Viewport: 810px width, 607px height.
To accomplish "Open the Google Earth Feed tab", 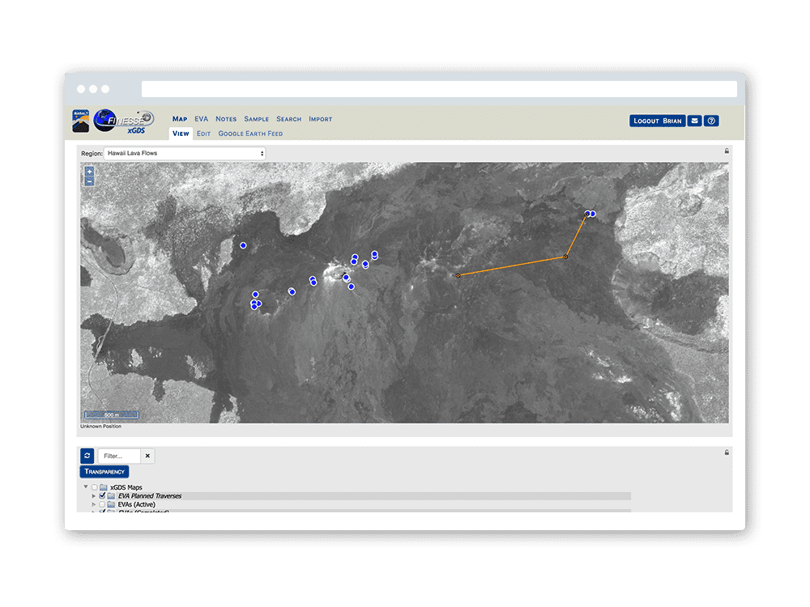I will pyautogui.click(x=250, y=134).
